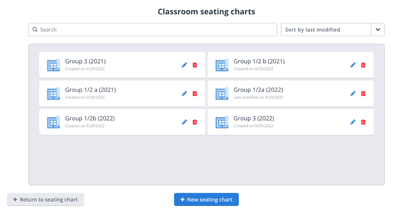Open the Group 1/2a (2022) chart thumbnail
This screenshot has width=411, height=212.
point(222,94)
